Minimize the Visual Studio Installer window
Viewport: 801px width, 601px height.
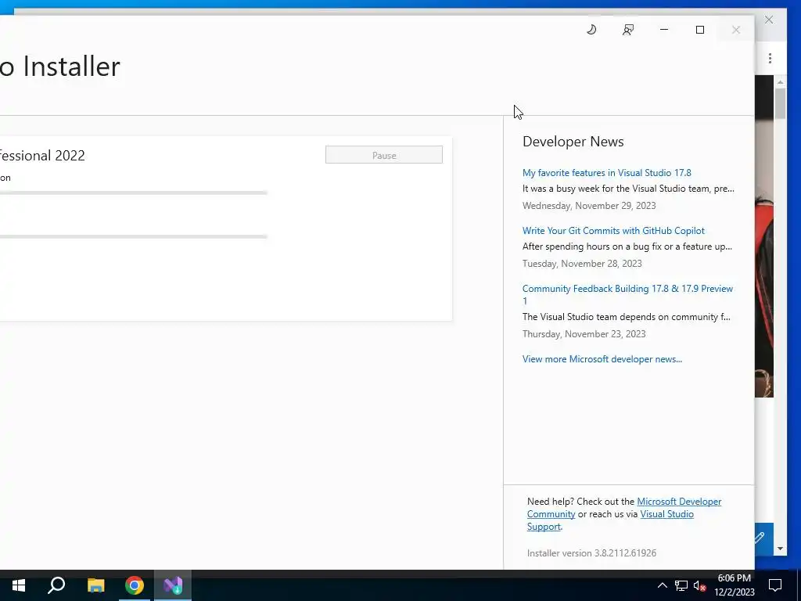click(x=663, y=30)
